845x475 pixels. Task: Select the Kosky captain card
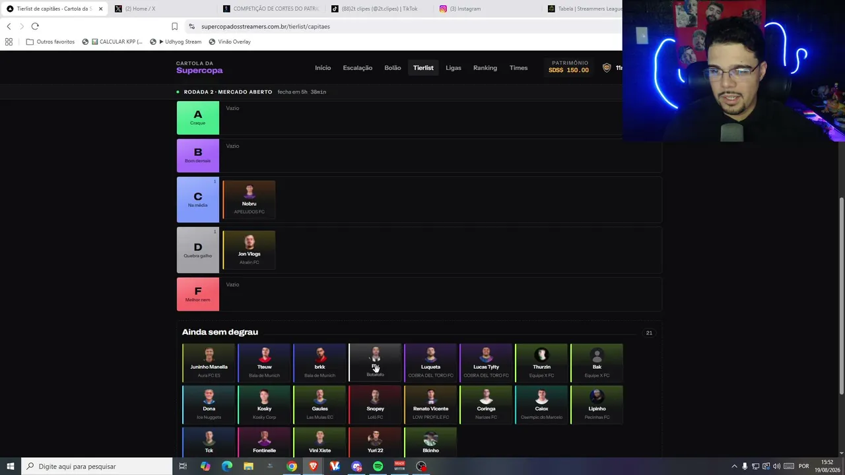tap(264, 404)
